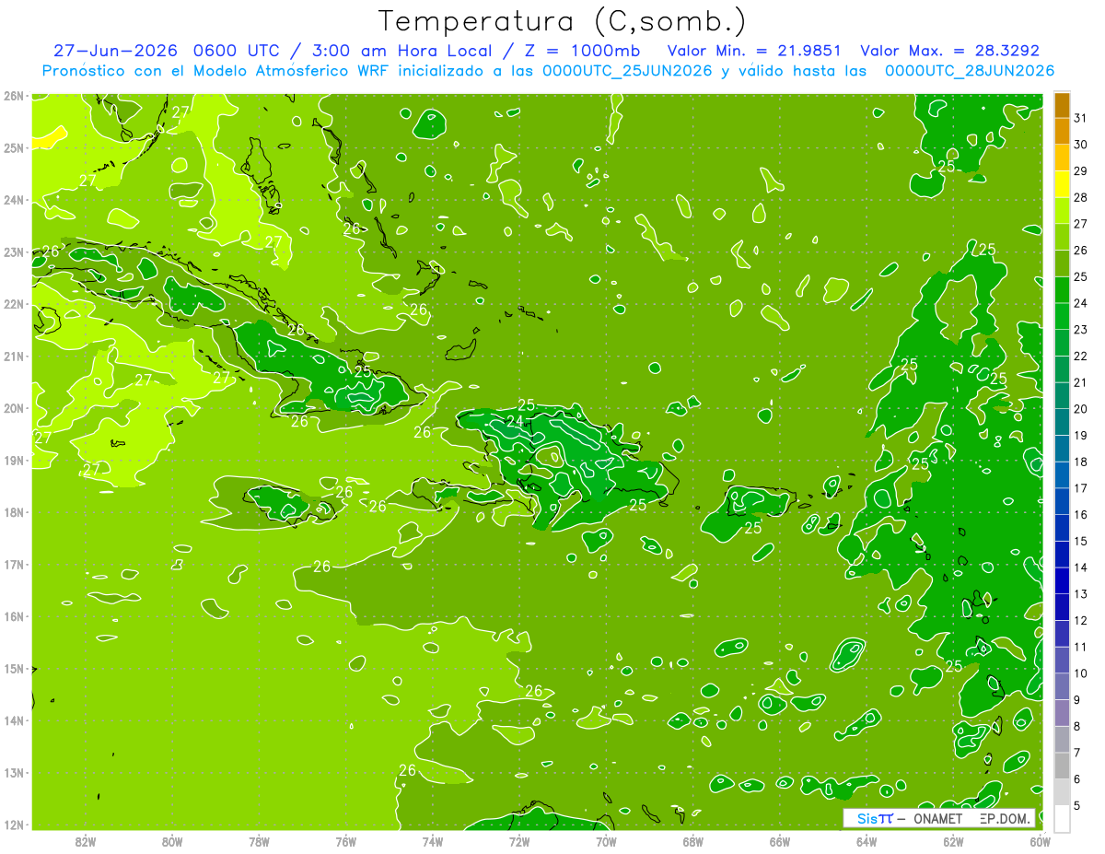Click the 'ONAMET' credit text
The width and height of the screenshot is (1105, 854).
937,818
